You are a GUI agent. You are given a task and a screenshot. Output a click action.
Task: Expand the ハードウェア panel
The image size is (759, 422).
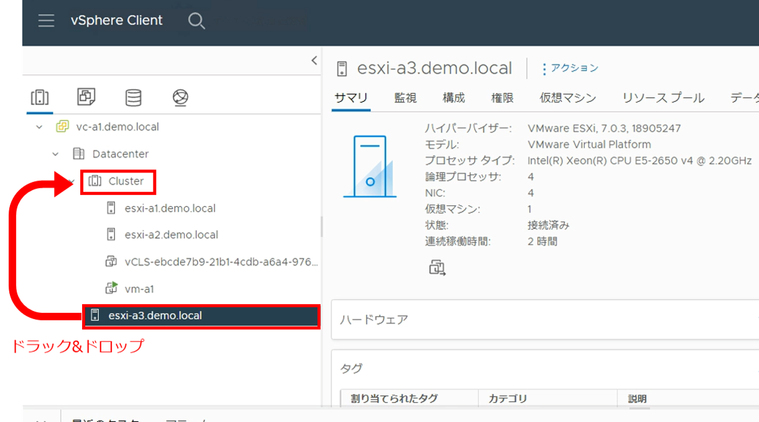[545, 320]
